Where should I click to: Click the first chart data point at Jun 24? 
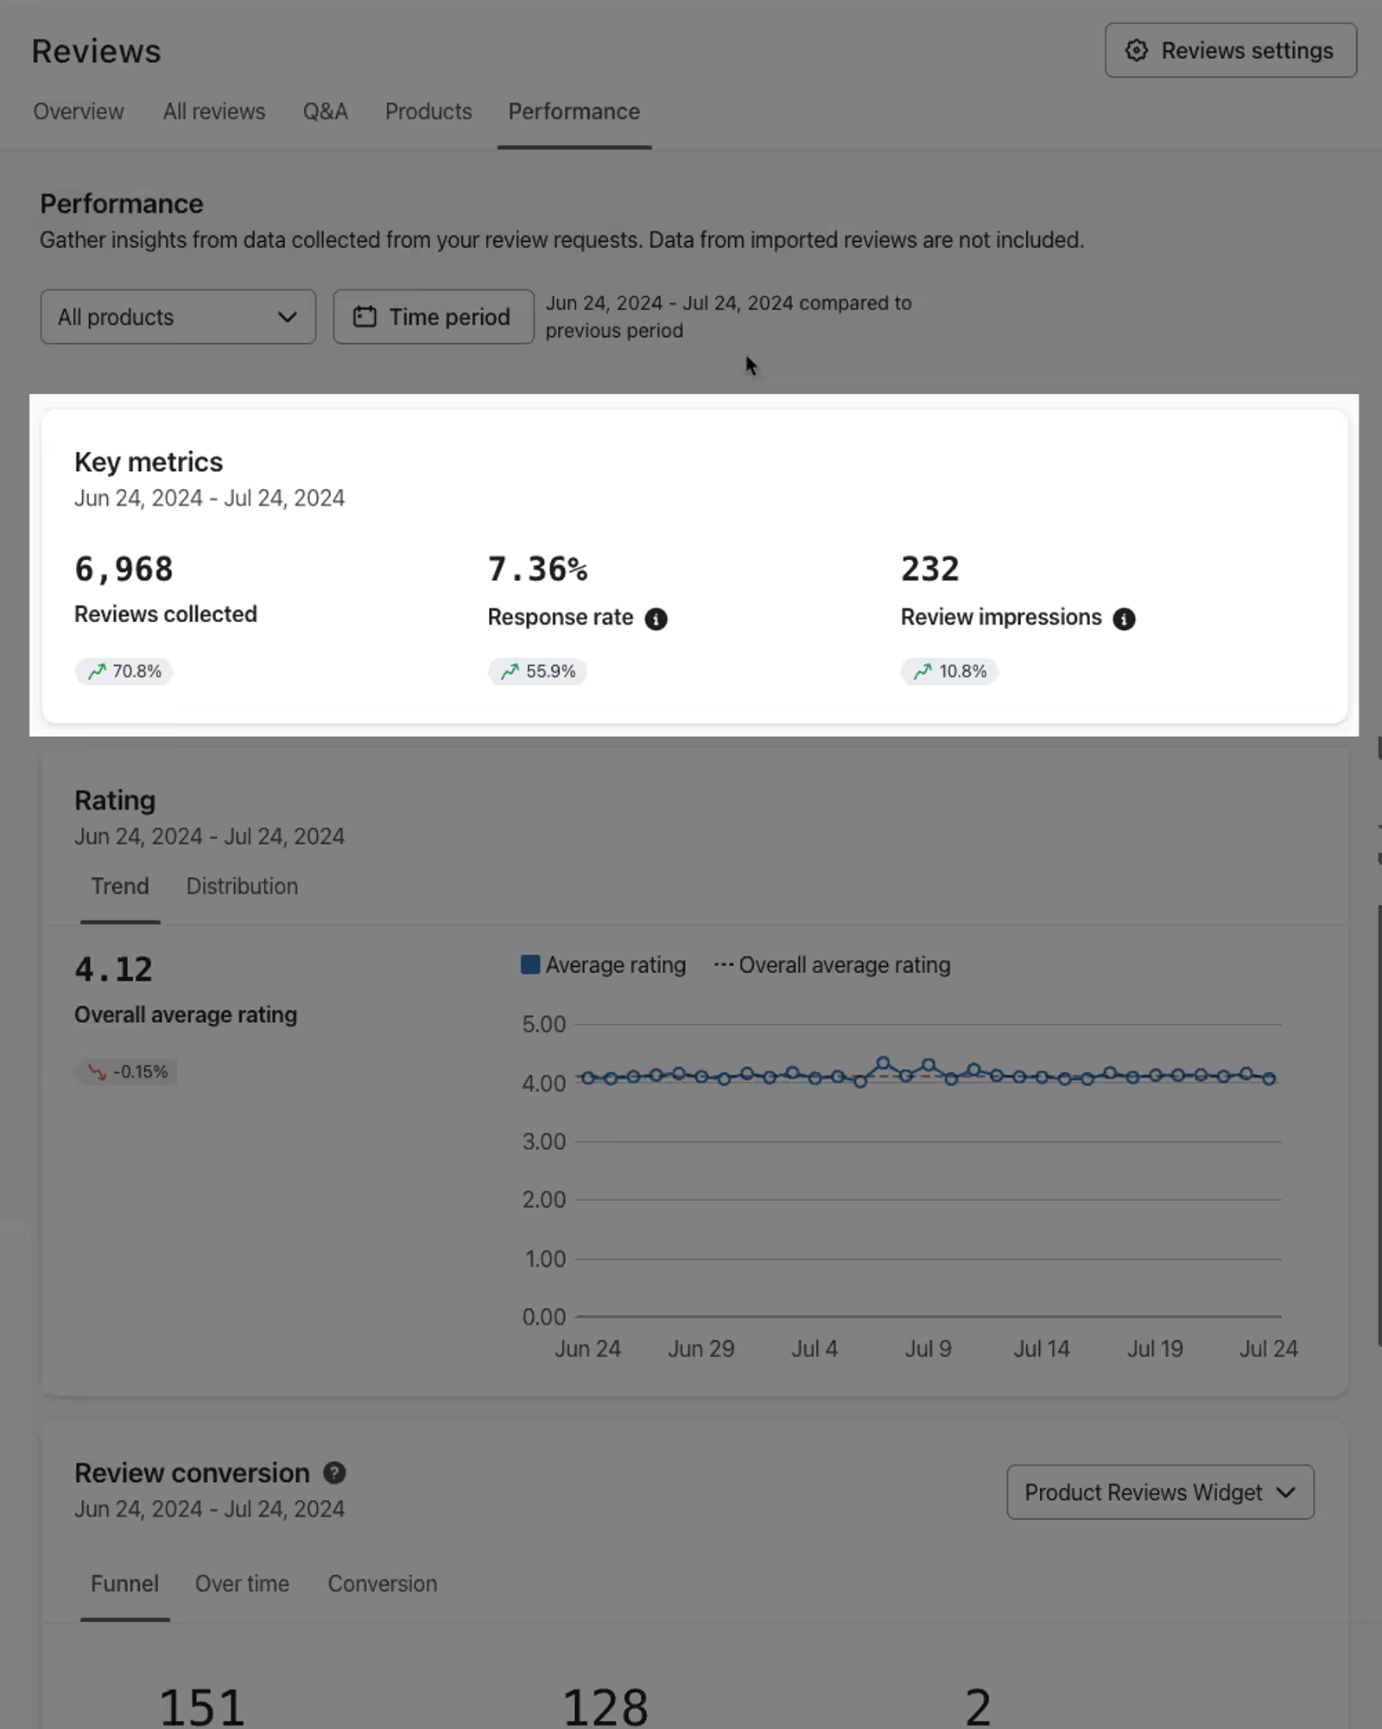(588, 1077)
